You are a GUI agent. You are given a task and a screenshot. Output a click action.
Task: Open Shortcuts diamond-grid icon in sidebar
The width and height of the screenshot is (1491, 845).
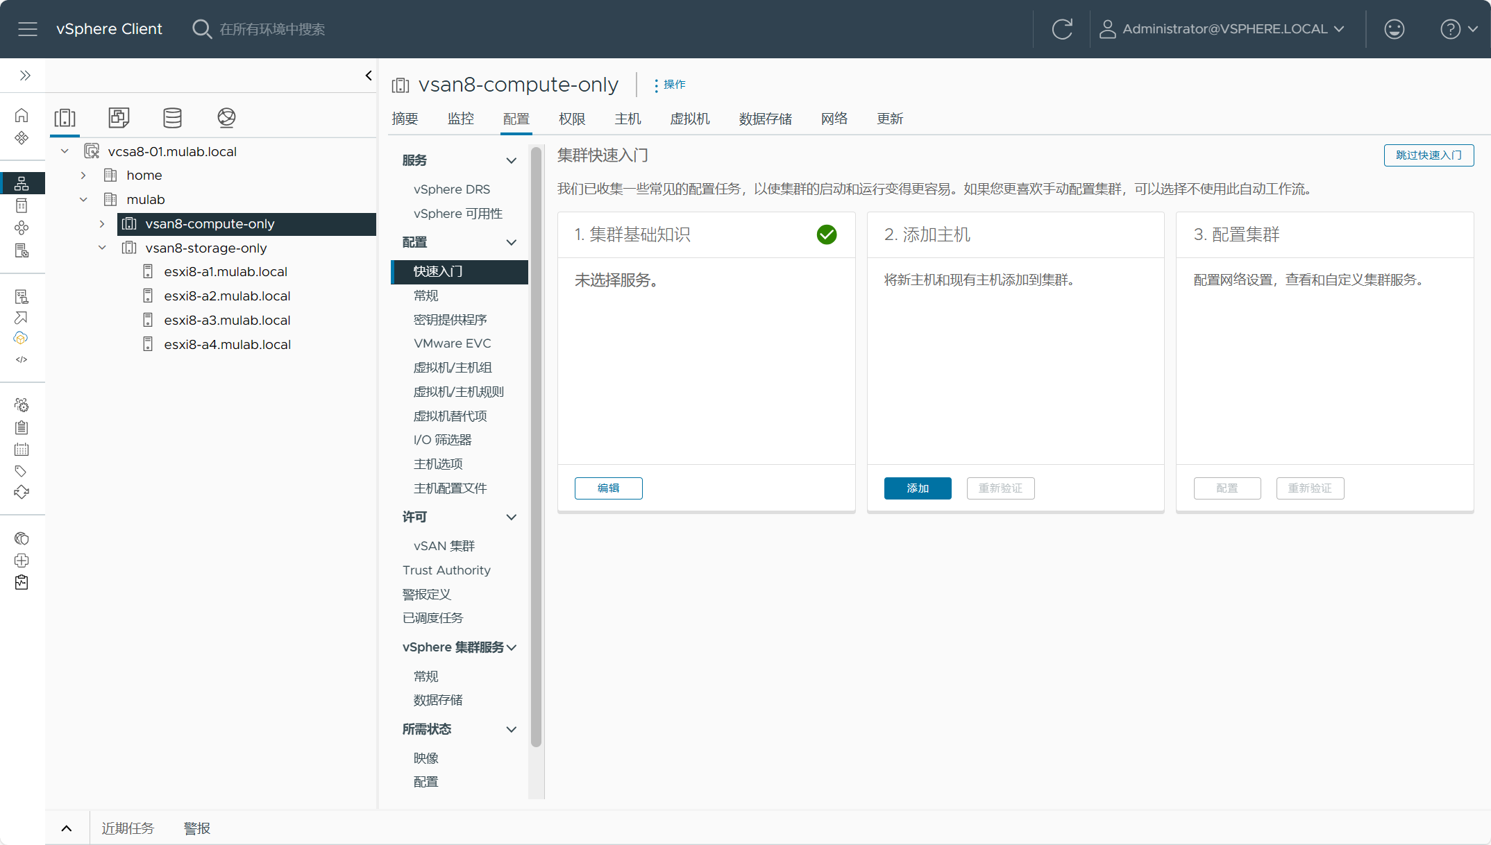[x=22, y=137]
